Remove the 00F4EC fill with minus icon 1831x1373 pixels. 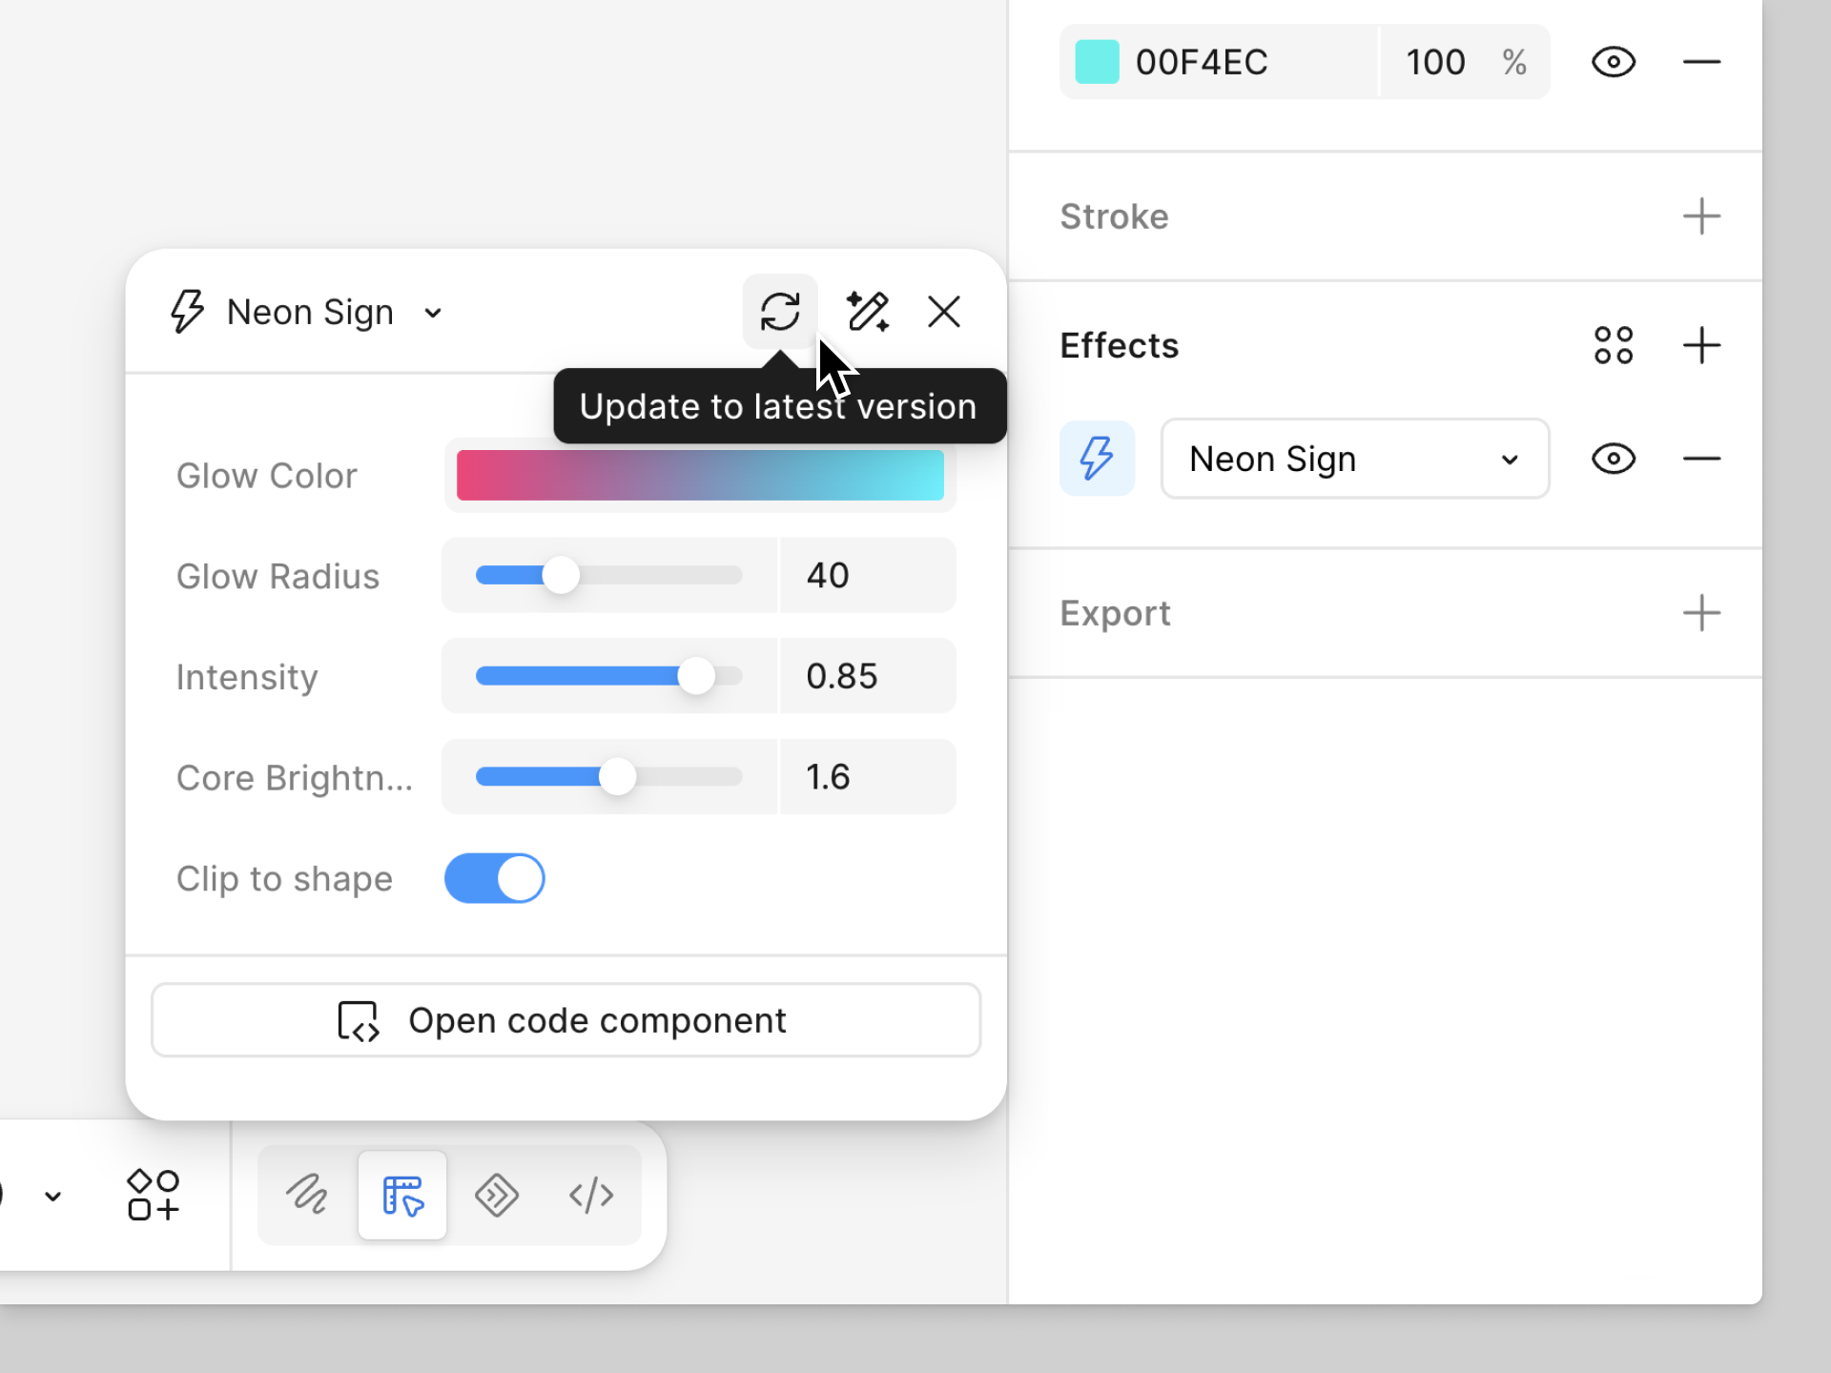click(1701, 62)
